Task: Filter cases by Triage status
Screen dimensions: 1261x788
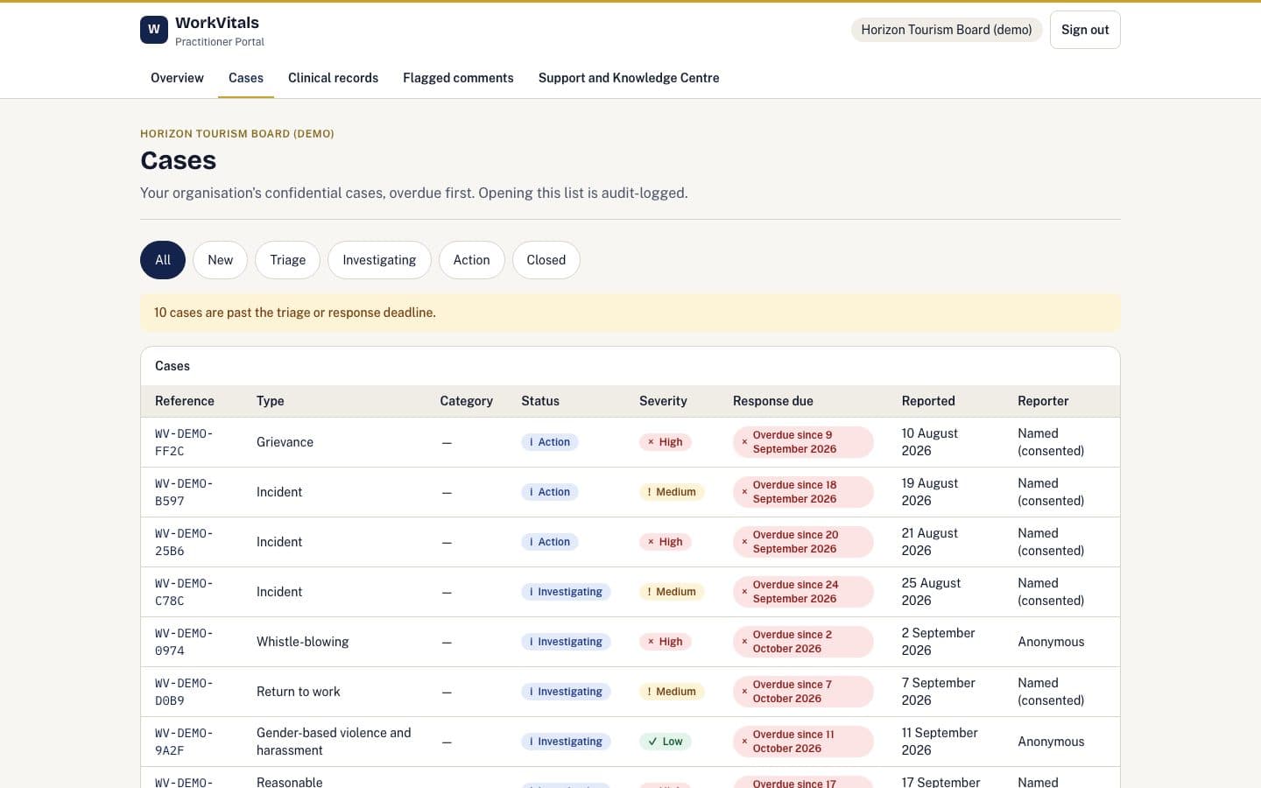Action: [x=287, y=260]
